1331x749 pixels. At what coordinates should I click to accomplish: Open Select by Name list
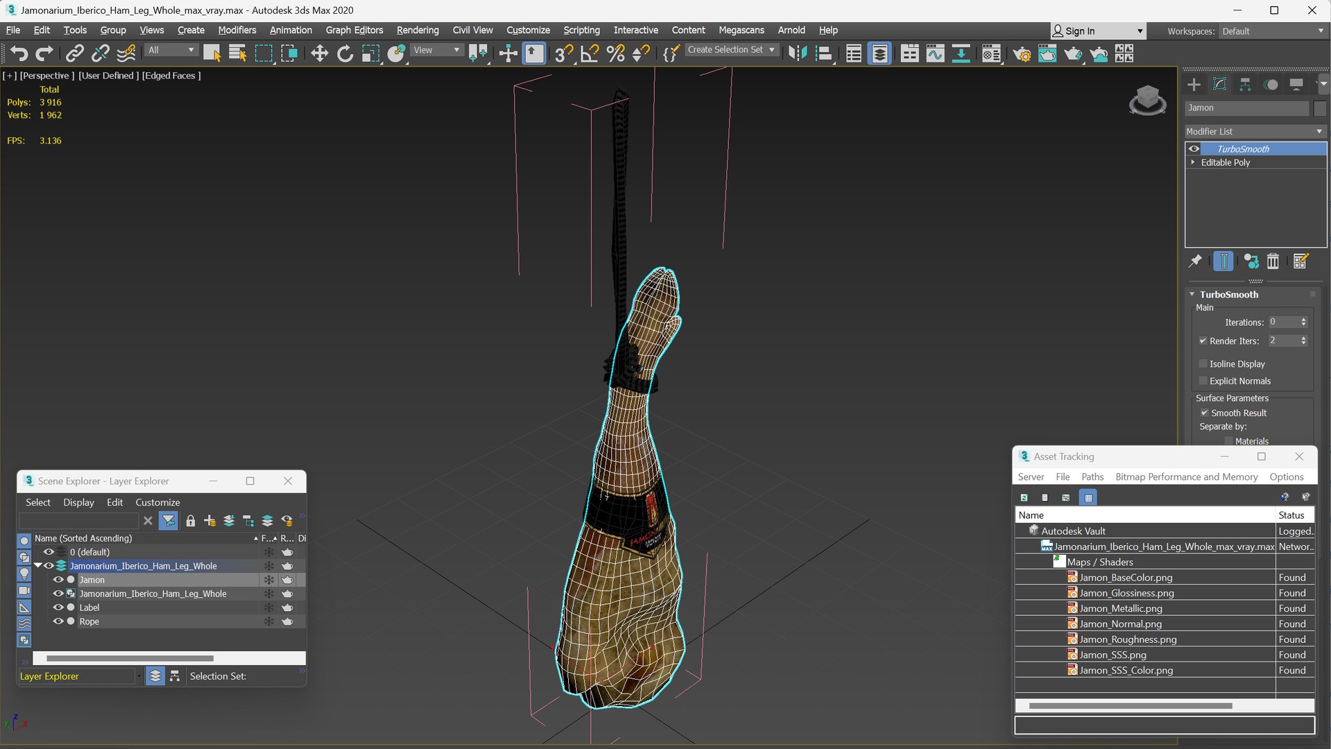(238, 53)
